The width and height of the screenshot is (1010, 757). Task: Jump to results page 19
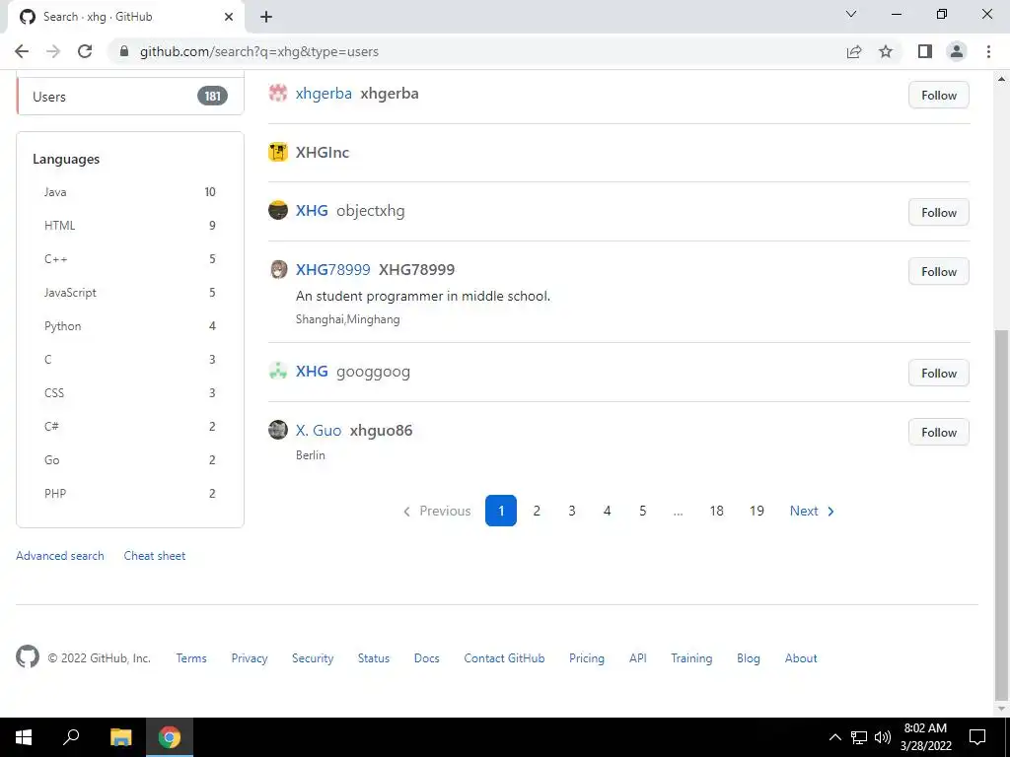point(757,511)
